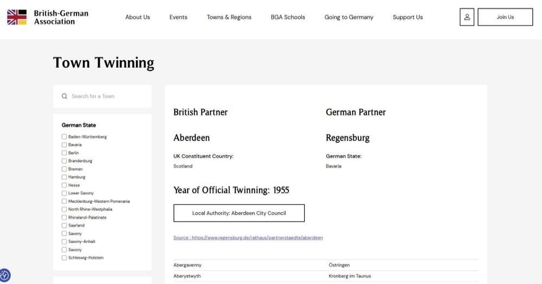Viewport: 542px width, 284px height.
Task: Select the Bremen checkbox
Action: click(64, 169)
